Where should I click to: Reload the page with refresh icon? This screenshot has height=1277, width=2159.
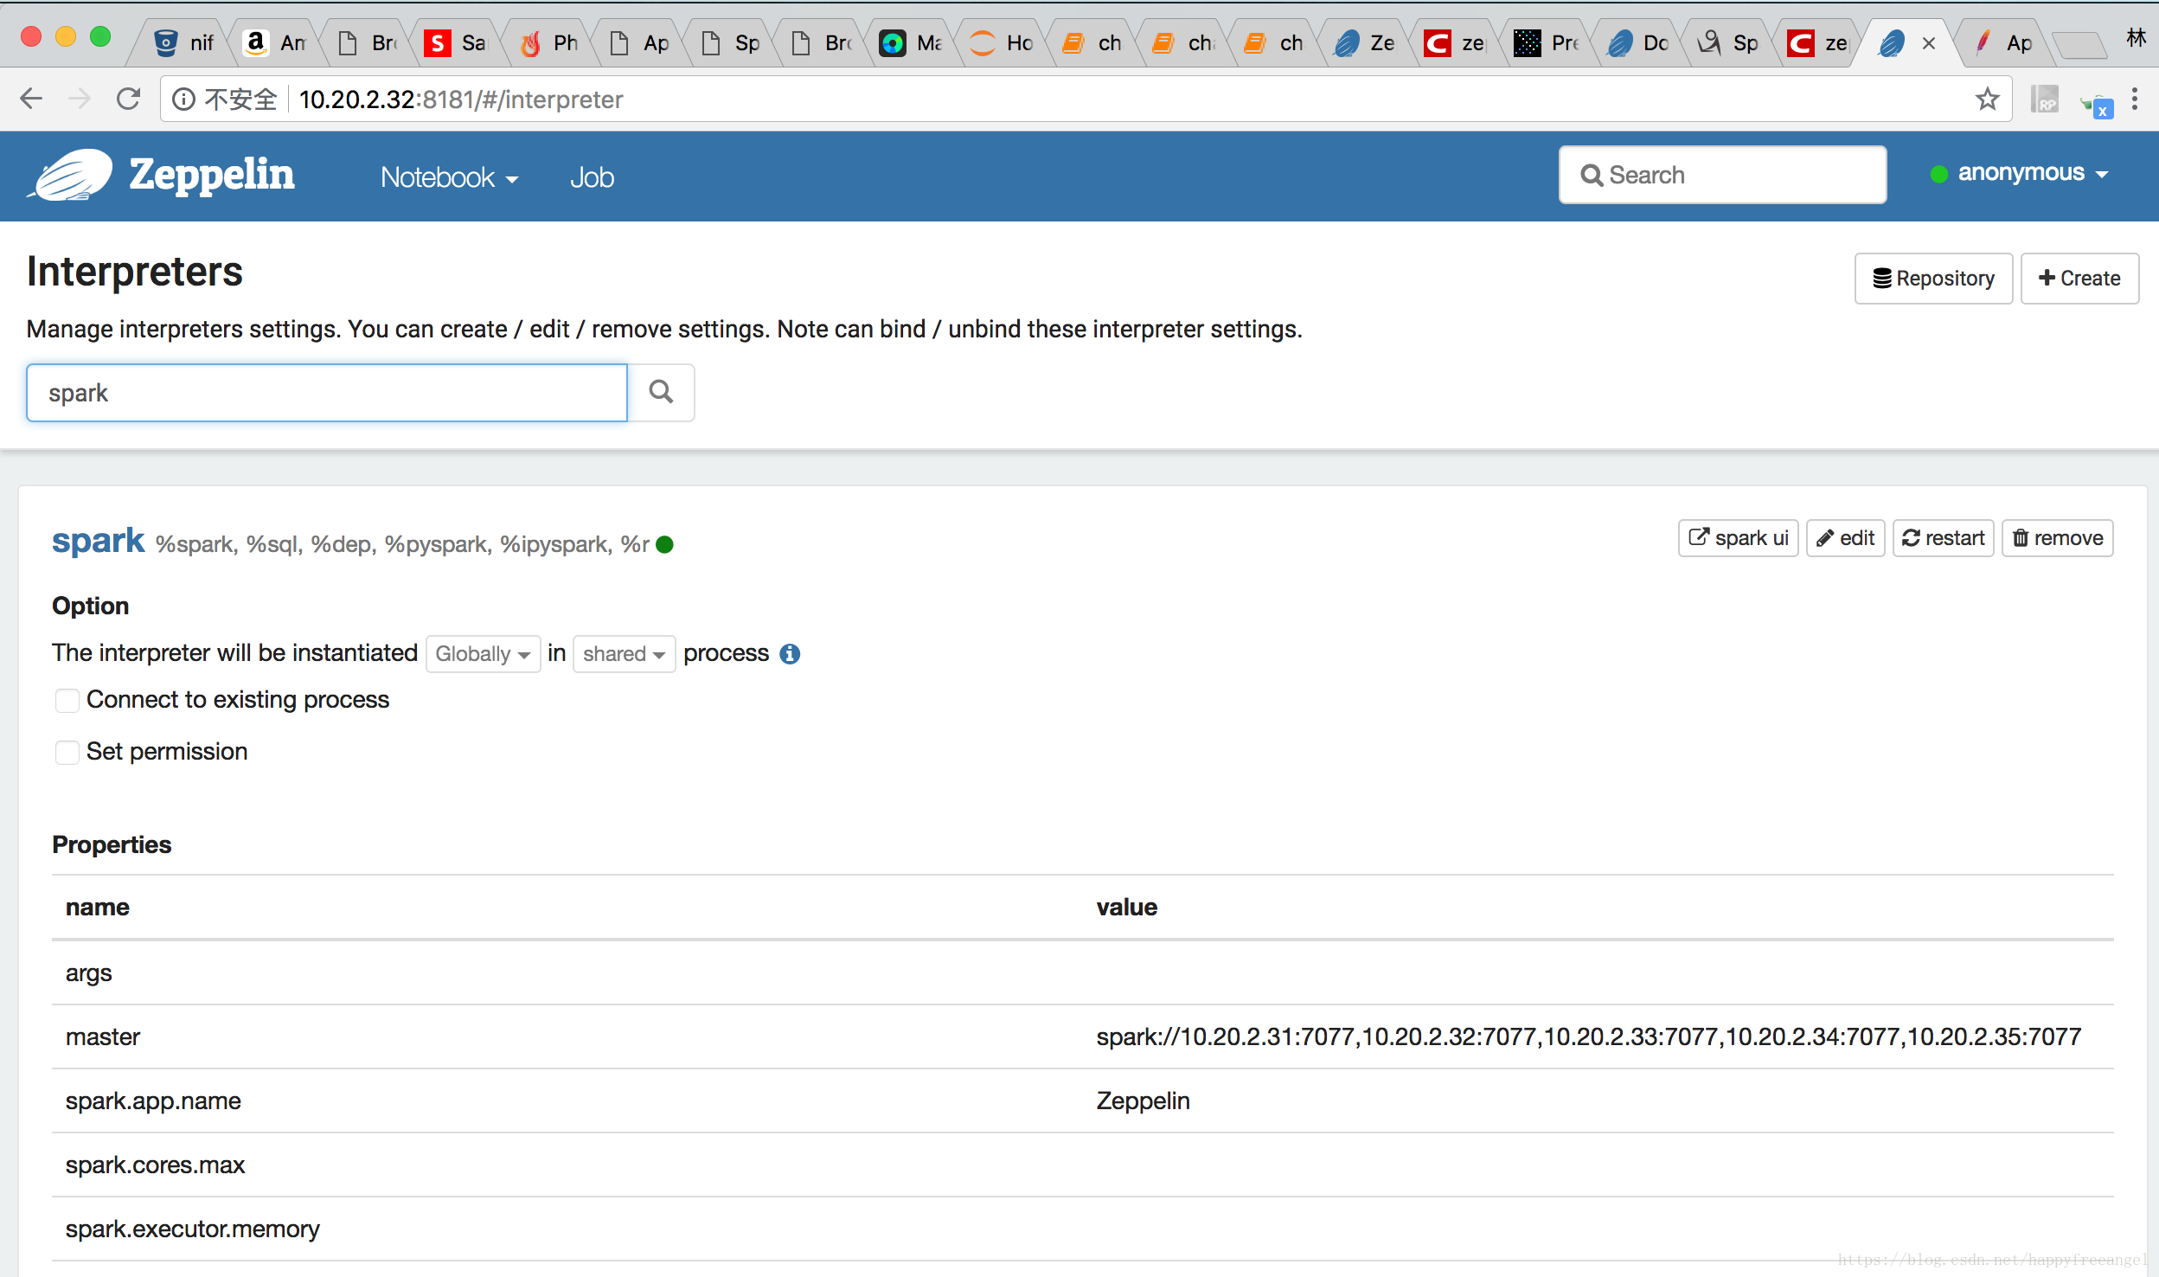(x=128, y=99)
